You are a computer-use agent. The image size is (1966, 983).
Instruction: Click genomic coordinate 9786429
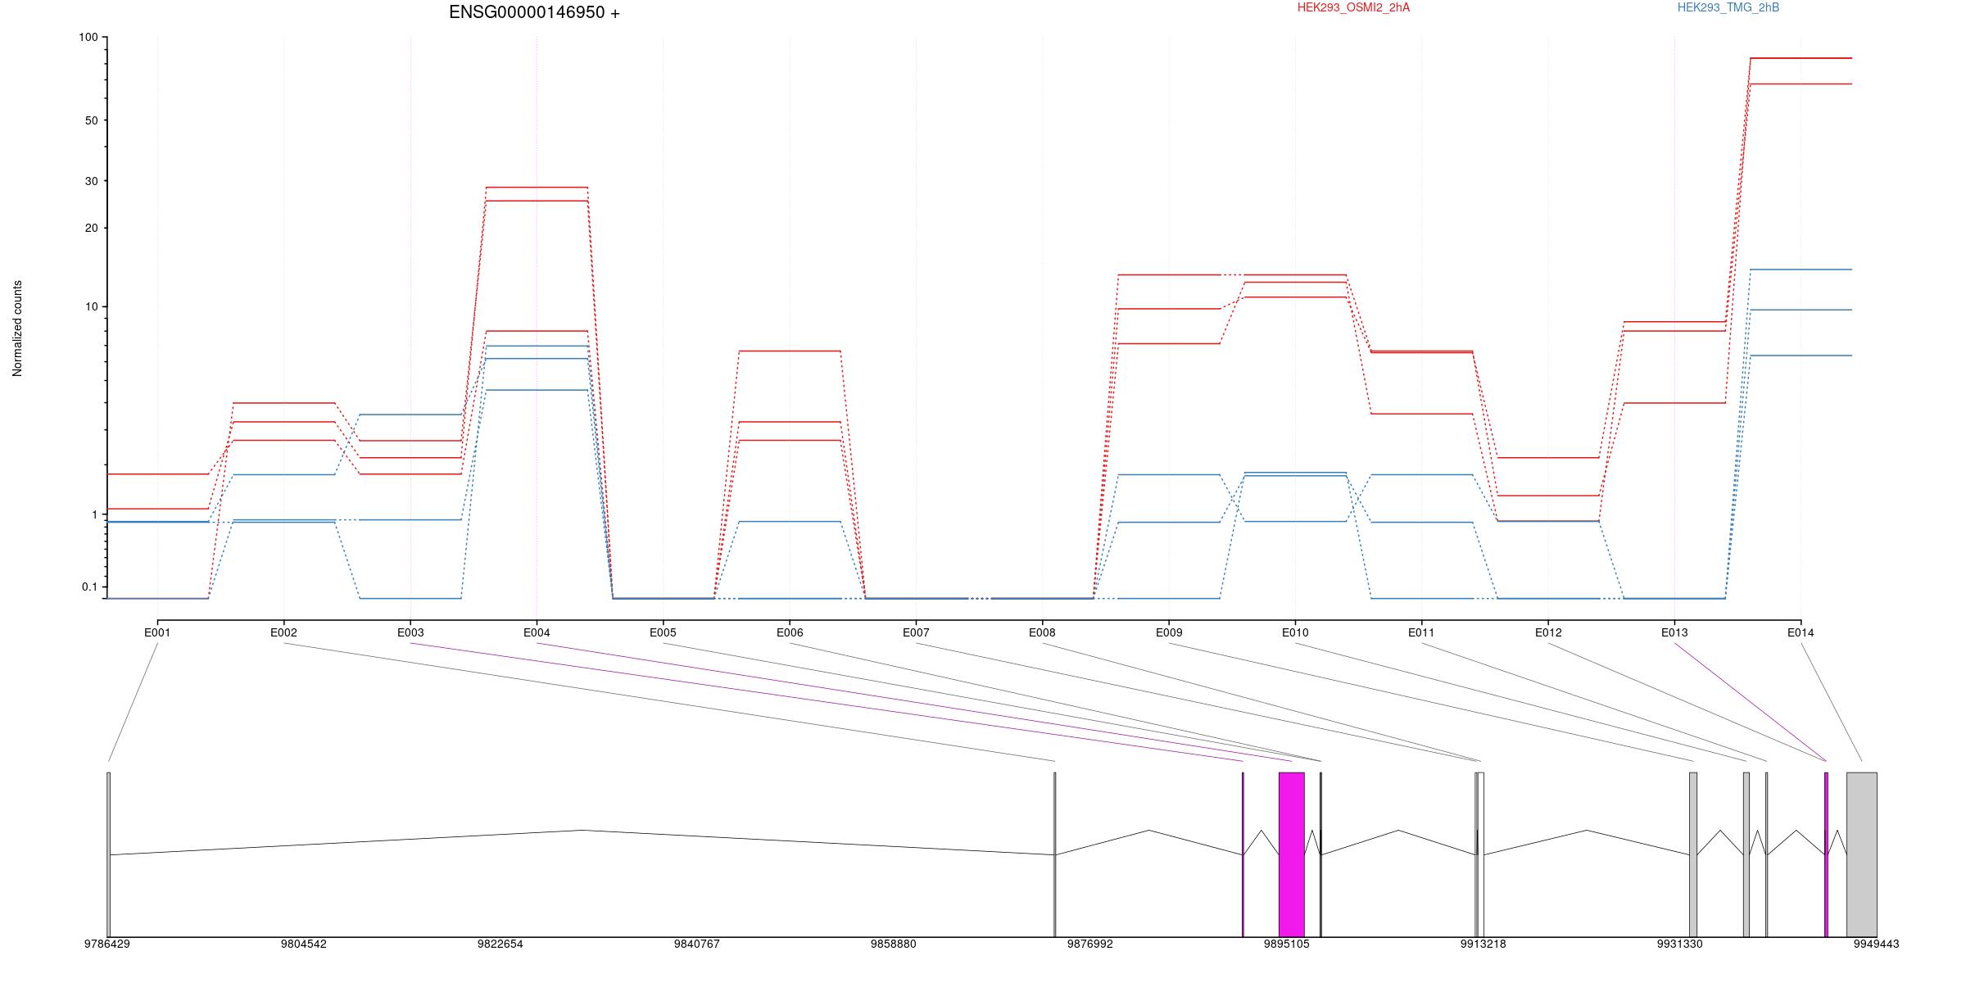(x=107, y=944)
